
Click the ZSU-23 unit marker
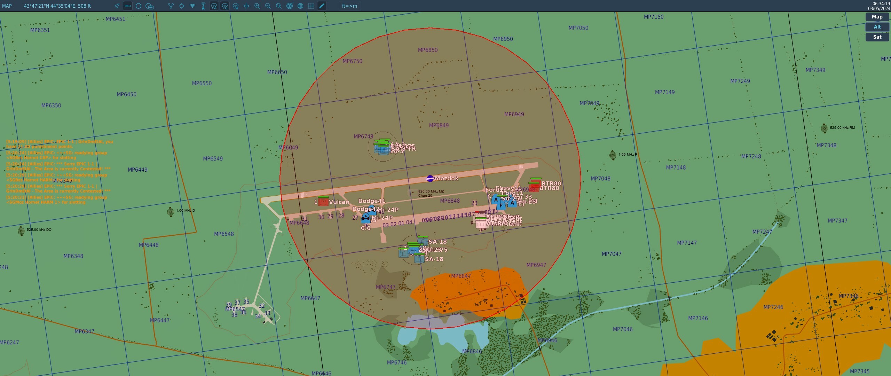[x=413, y=250]
